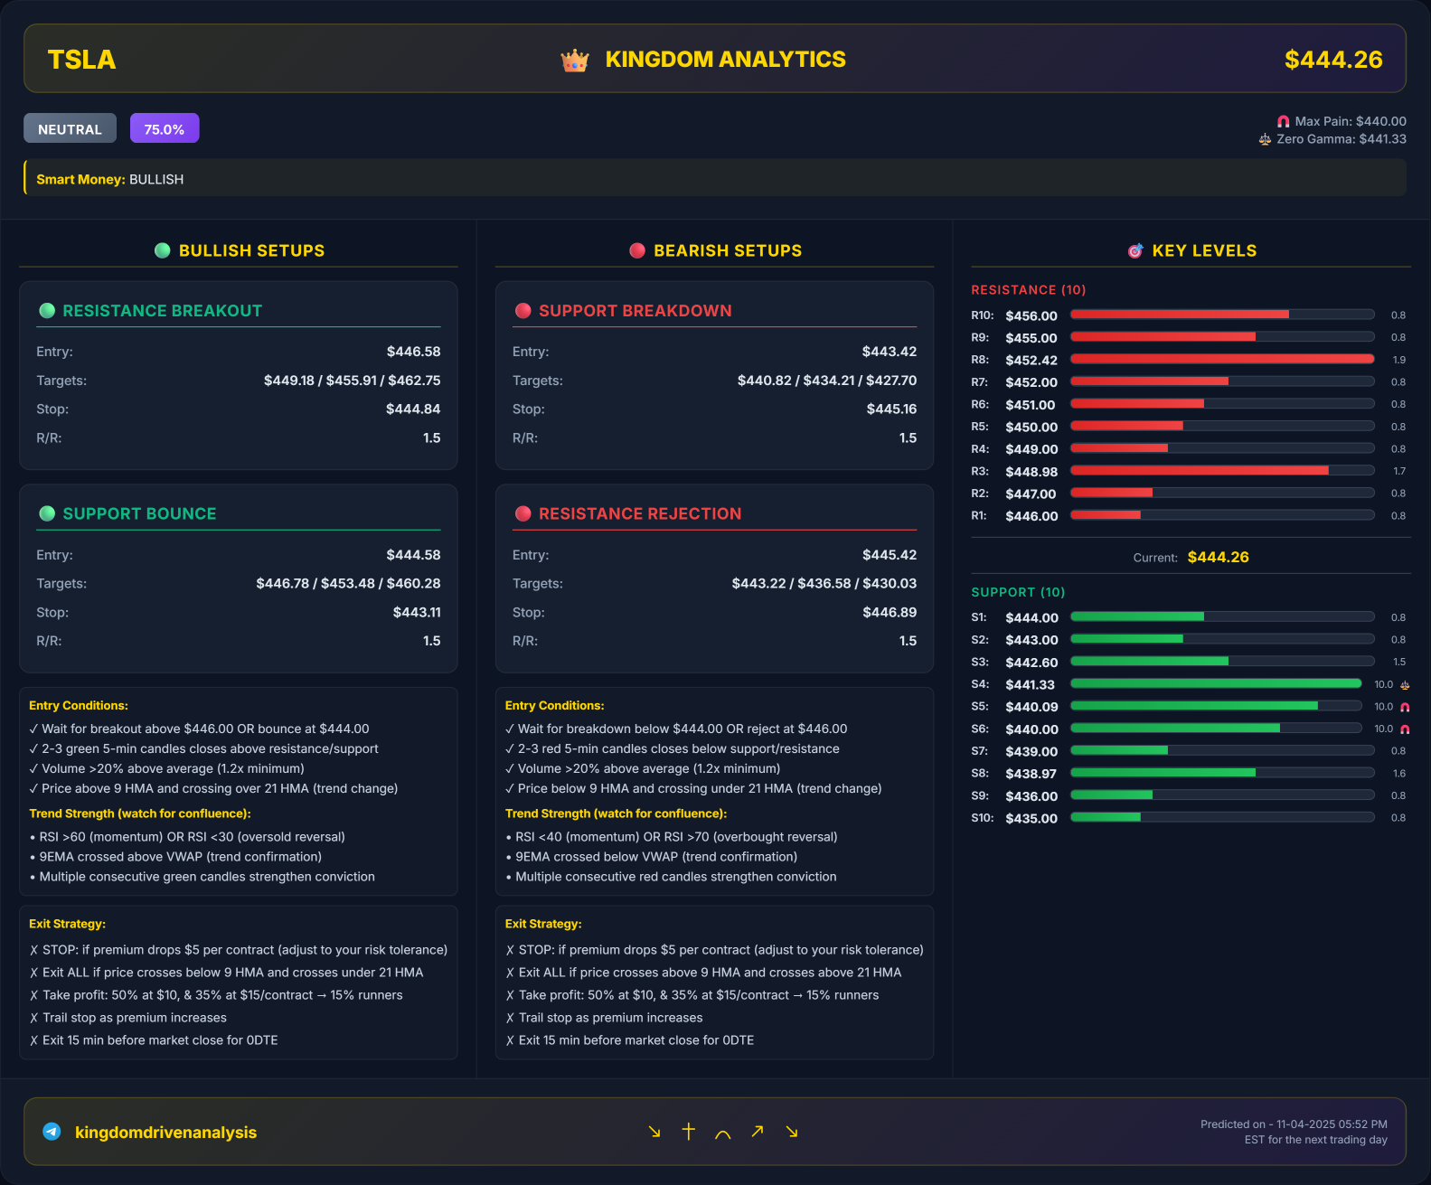1431x1185 pixels.
Task: Click the target icon beside Key Levels
Action: pyautogui.click(x=1135, y=250)
